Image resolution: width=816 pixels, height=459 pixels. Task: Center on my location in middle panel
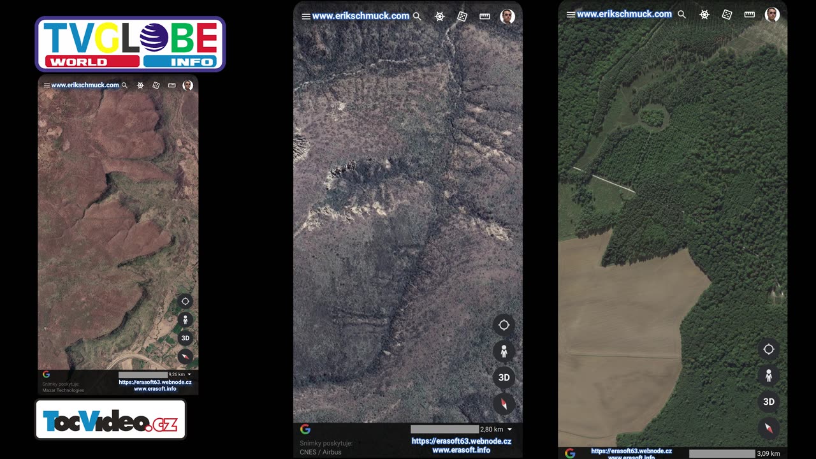coord(504,325)
